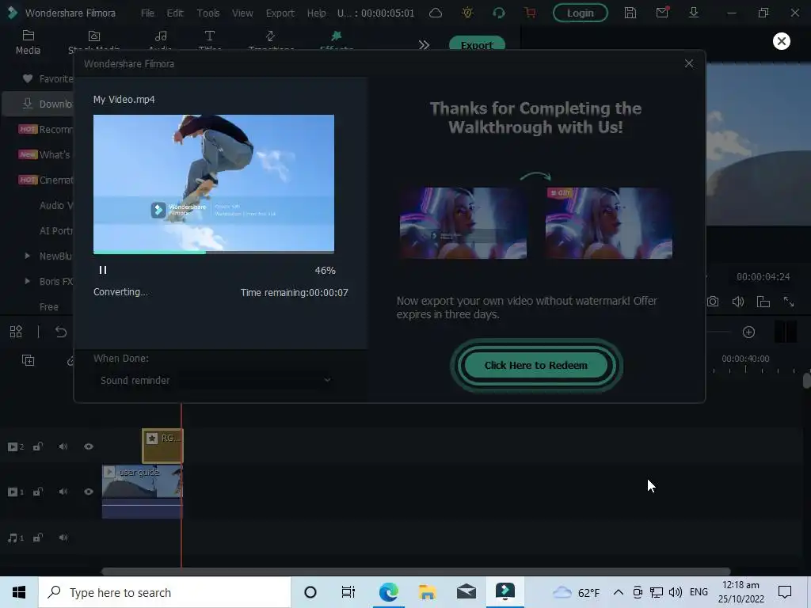Open the Tools menu
Viewport: 811px width, 608px height.
click(x=208, y=13)
